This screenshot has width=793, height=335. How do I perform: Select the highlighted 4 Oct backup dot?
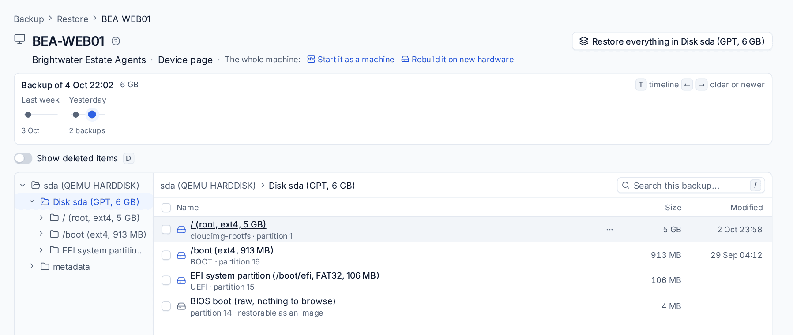click(x=92, y=115)
